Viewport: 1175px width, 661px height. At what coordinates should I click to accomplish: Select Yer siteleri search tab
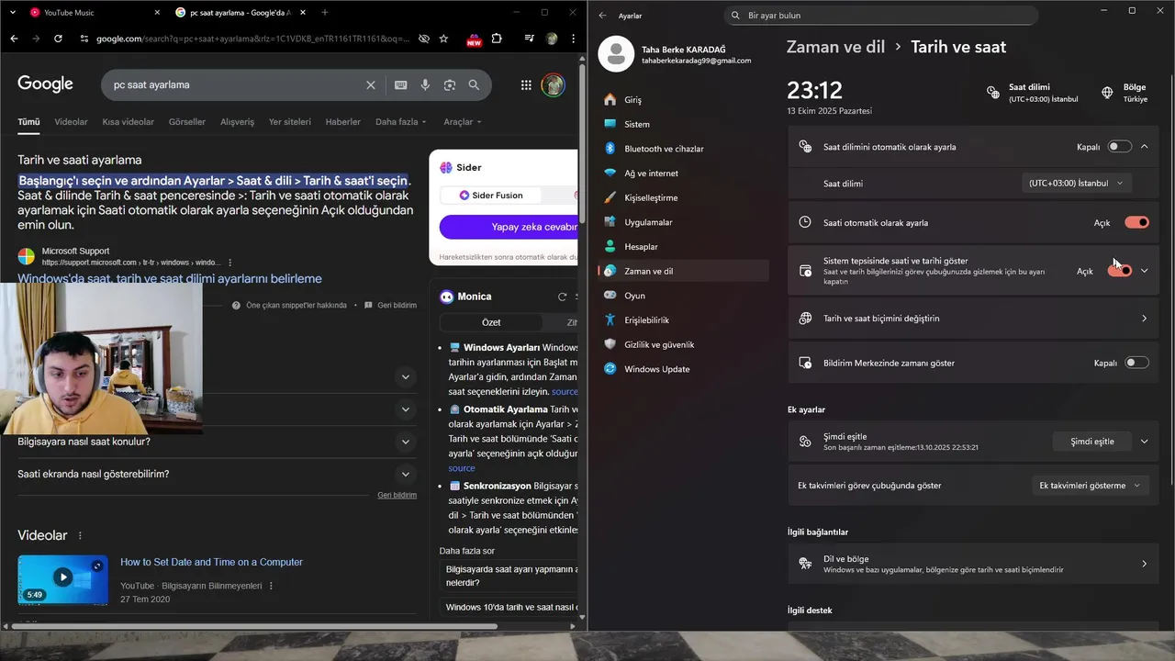click(x=290, y=122)
